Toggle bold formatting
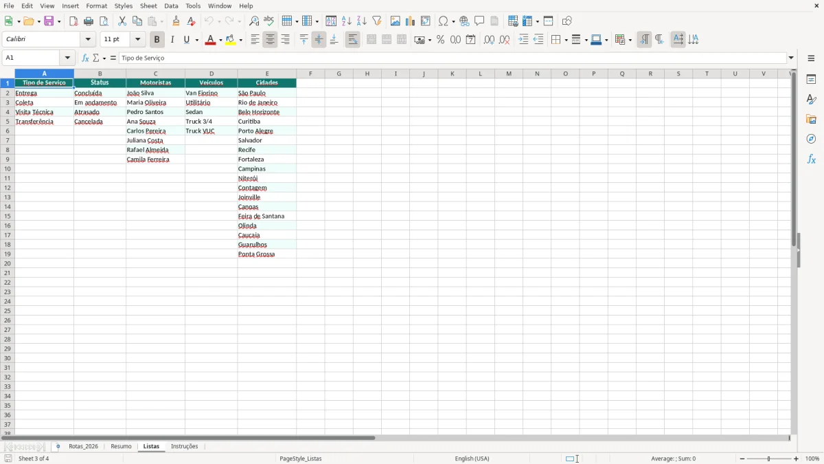 (157, 40)
